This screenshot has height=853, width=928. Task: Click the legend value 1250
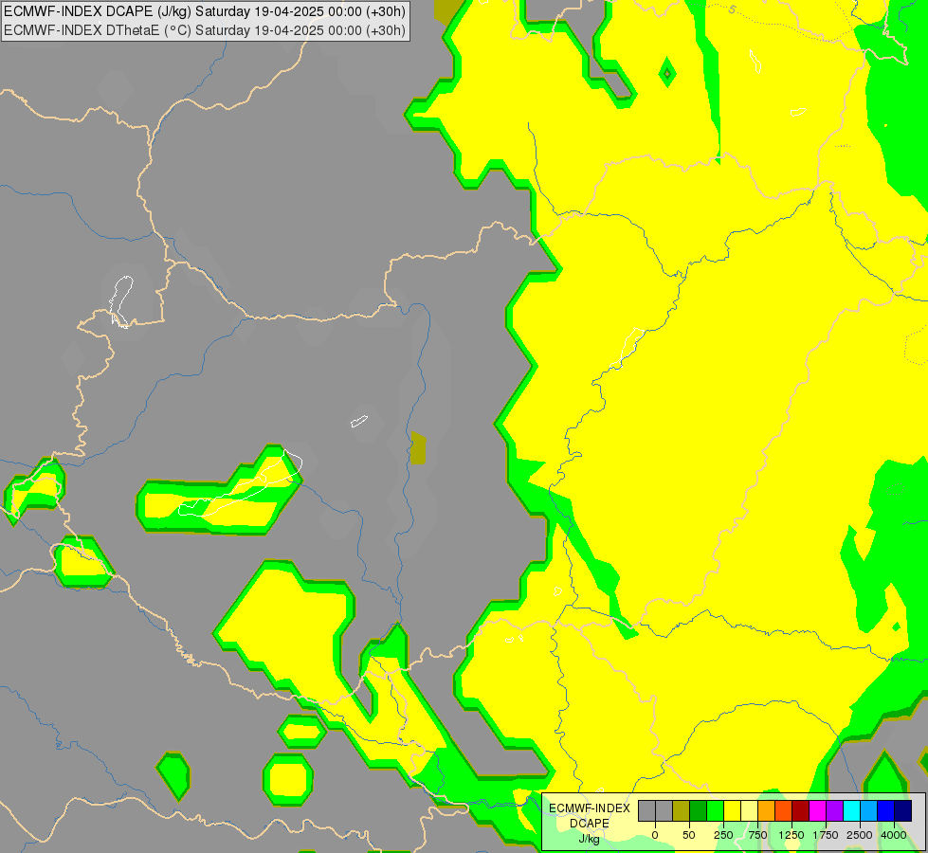point(792,835)
